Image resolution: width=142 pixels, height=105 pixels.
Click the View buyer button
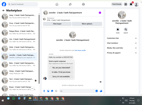point(57,24)
